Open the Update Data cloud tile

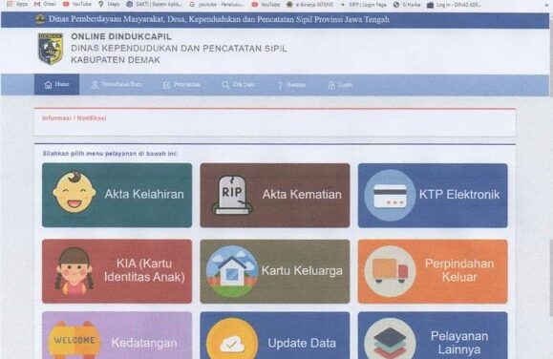[275, 335]
